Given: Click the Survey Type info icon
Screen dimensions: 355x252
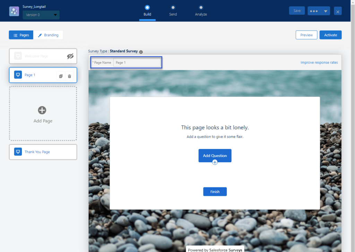Looking at the screenshot, I should coord(141,52).
